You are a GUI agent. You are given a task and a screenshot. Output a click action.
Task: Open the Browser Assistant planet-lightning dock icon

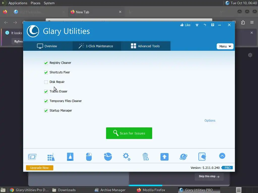pos(183,157)
